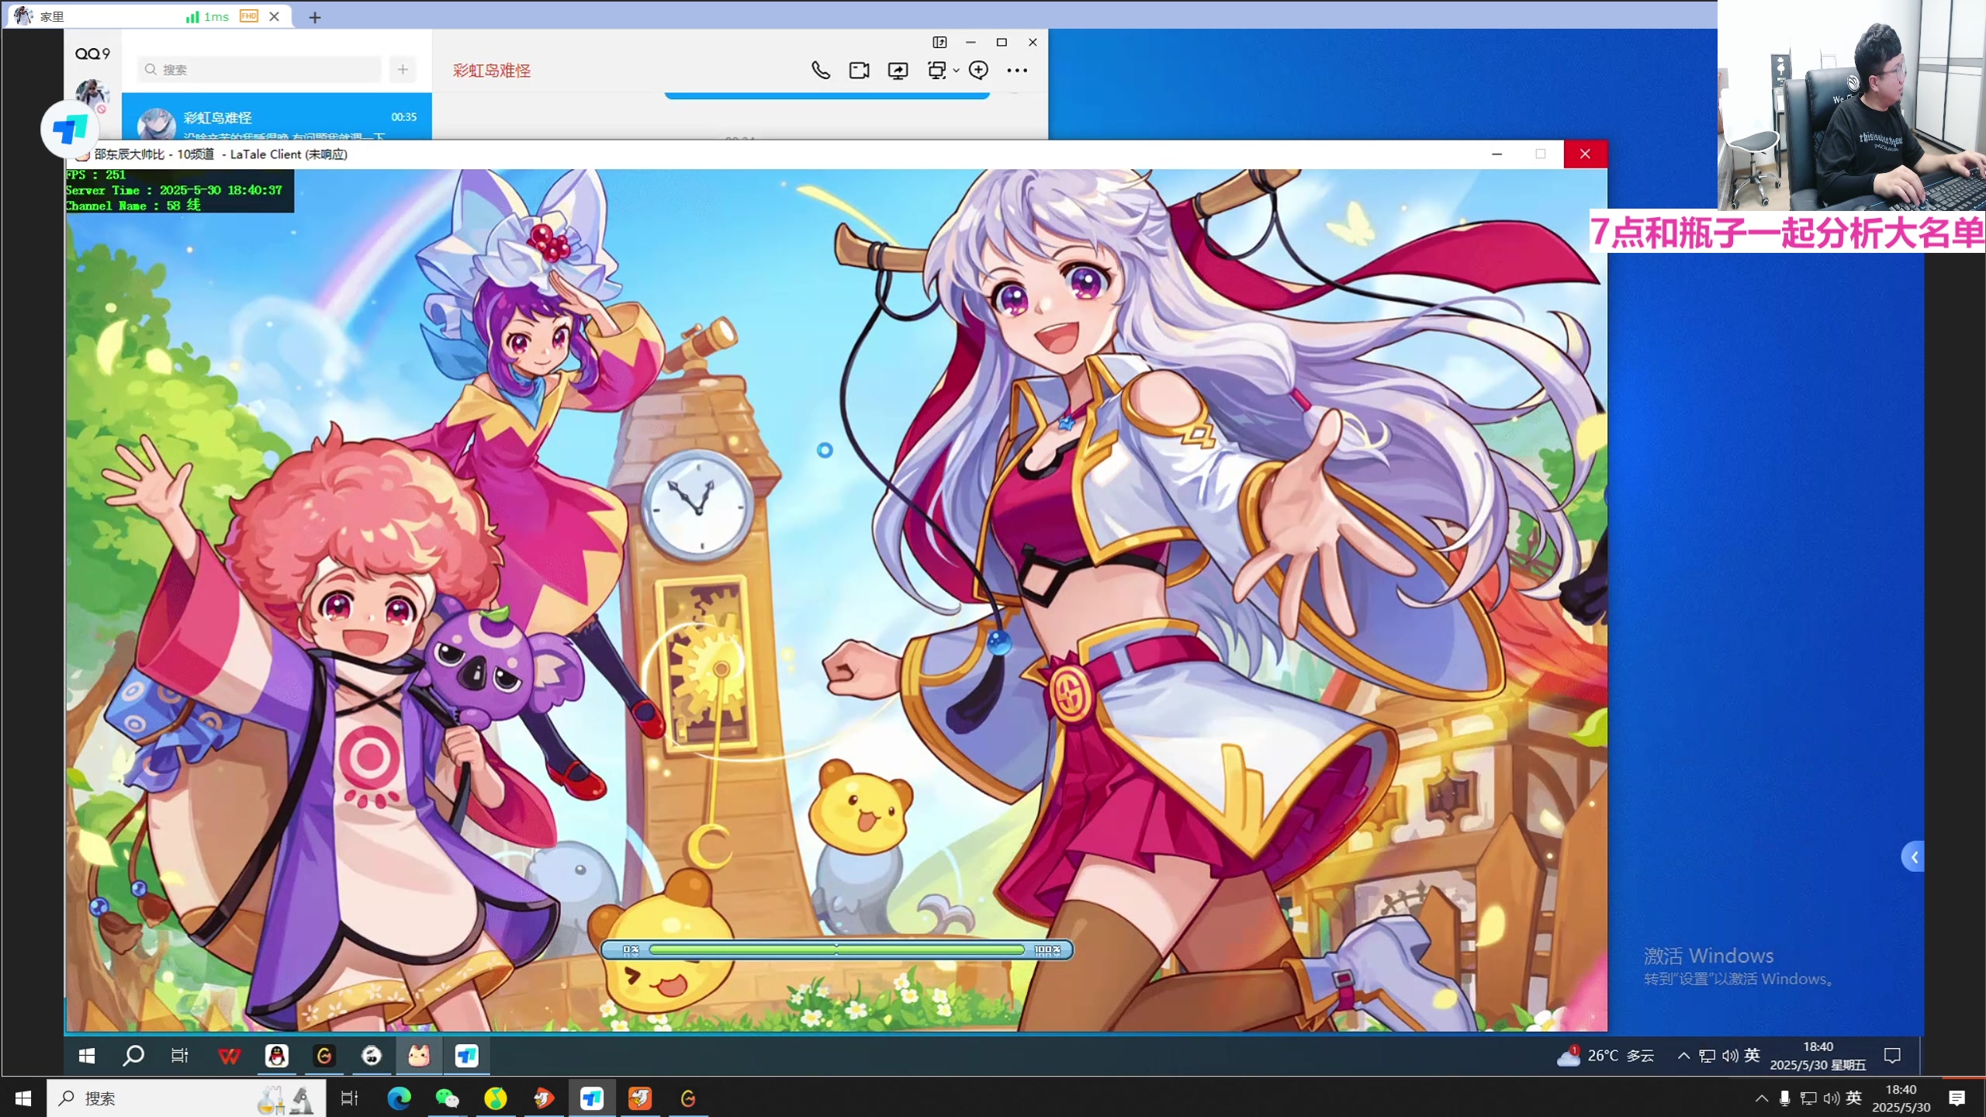Click the local network tray icon
The image size is (1986, 1117).
click(x=1808, y=1098)
